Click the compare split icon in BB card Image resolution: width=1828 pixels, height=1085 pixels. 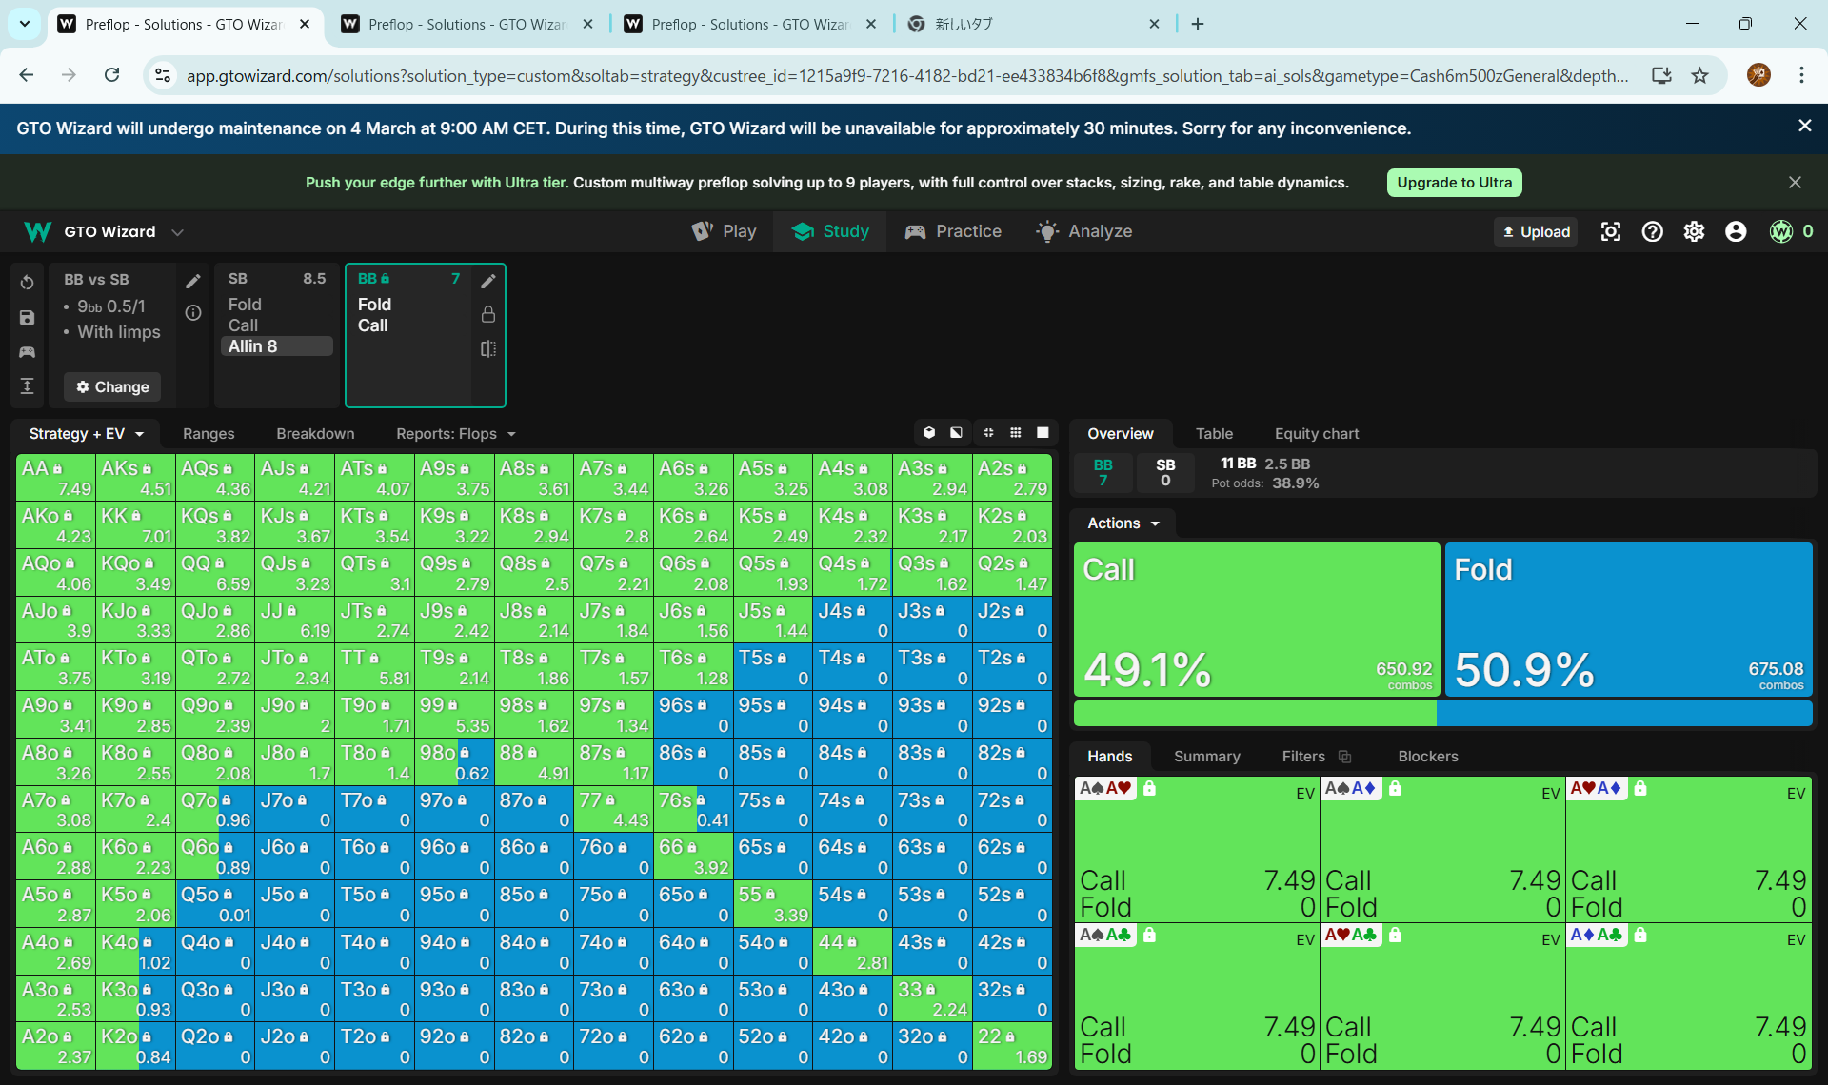pos(488,348)
